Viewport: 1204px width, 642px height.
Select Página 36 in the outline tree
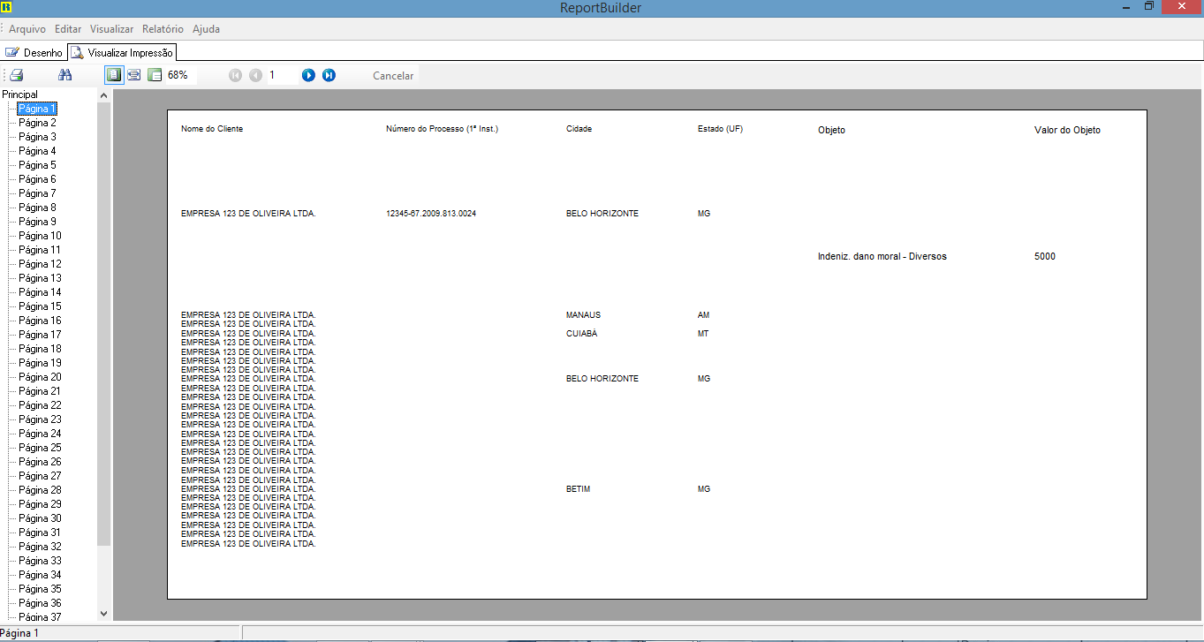pos(40,603)
